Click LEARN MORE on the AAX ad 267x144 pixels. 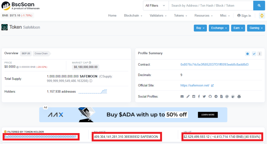click(208, 115)
